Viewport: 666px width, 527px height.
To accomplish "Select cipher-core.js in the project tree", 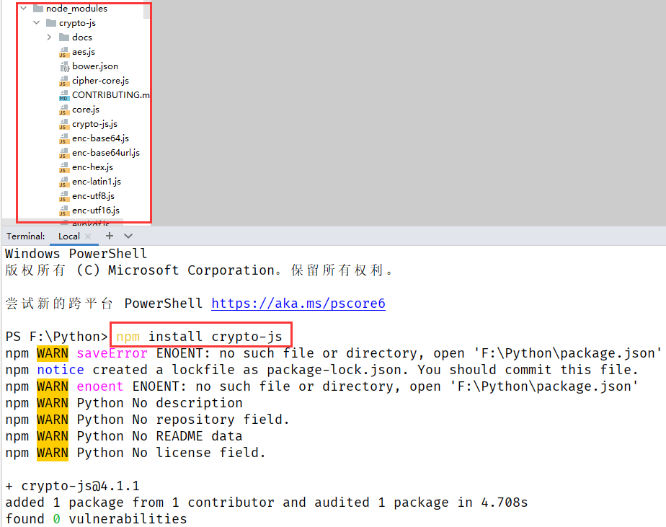I will (x=100, y=81).
